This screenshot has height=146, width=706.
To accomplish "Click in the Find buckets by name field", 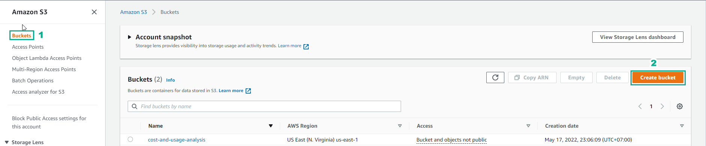I will [x=264, y=106].
